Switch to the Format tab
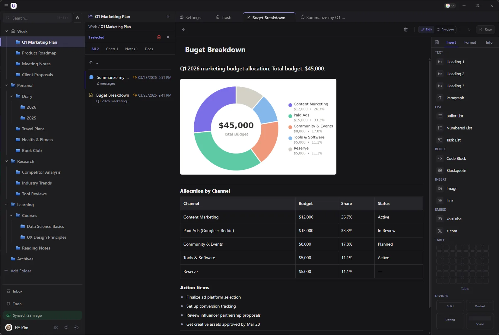This screenshot has height=335, width=499. coord(470,42)
